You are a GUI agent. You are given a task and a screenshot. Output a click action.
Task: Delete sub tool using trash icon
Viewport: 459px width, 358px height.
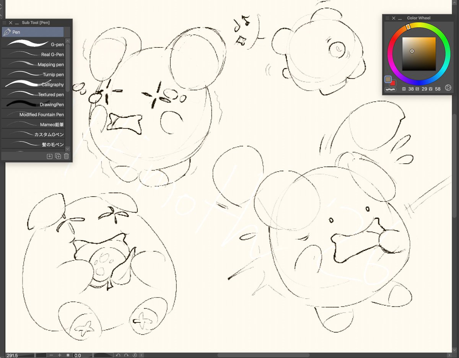click(x=67, y=156)
